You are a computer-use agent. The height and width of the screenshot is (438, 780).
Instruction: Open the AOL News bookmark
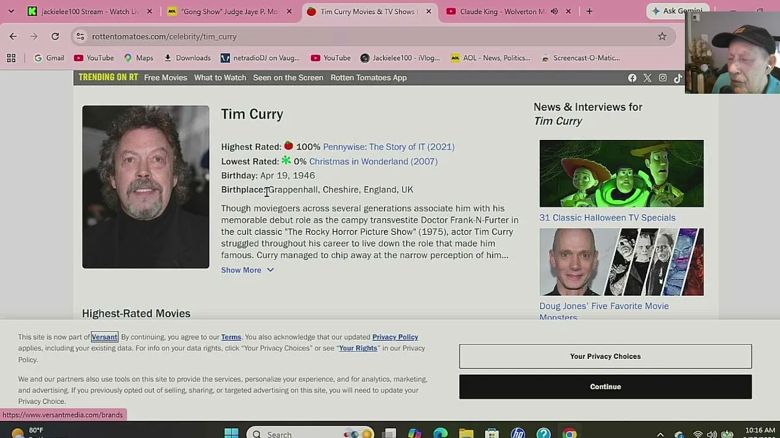491,58
